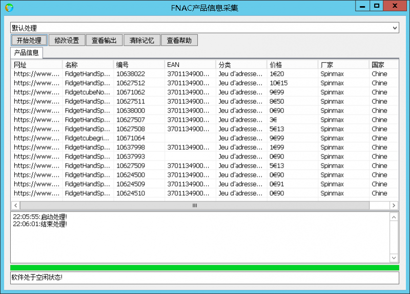Select the Fidgetcubegri... product name cell
410x294 pixels.
[x=88, y=138]
